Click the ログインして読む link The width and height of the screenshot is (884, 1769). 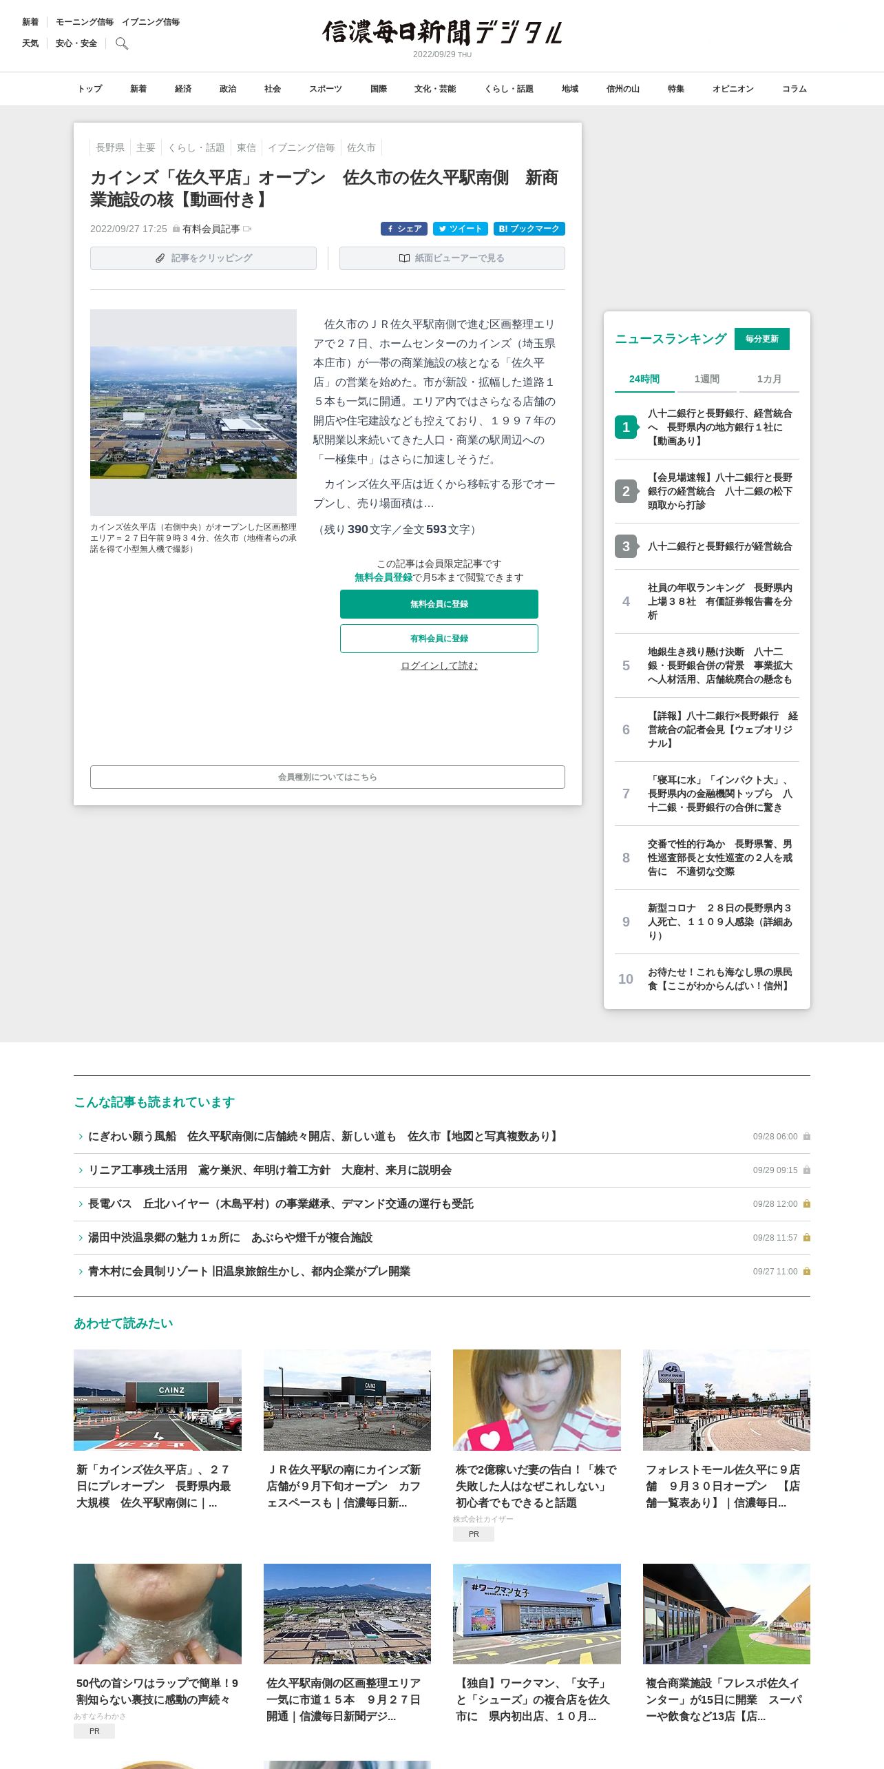coord(439,665)
